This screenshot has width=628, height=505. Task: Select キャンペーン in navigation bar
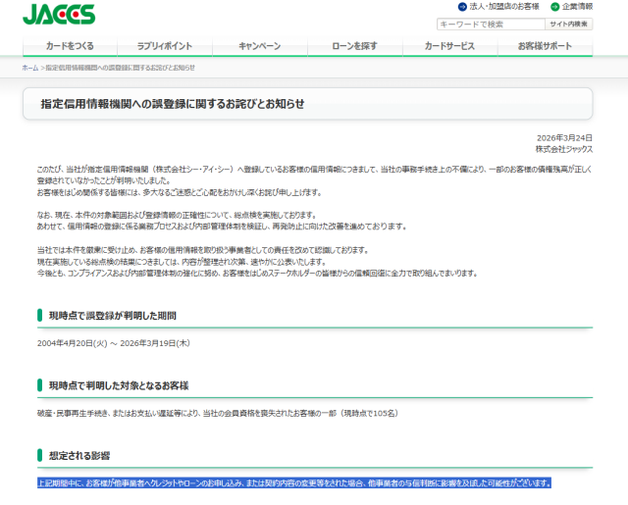point(259,46)
